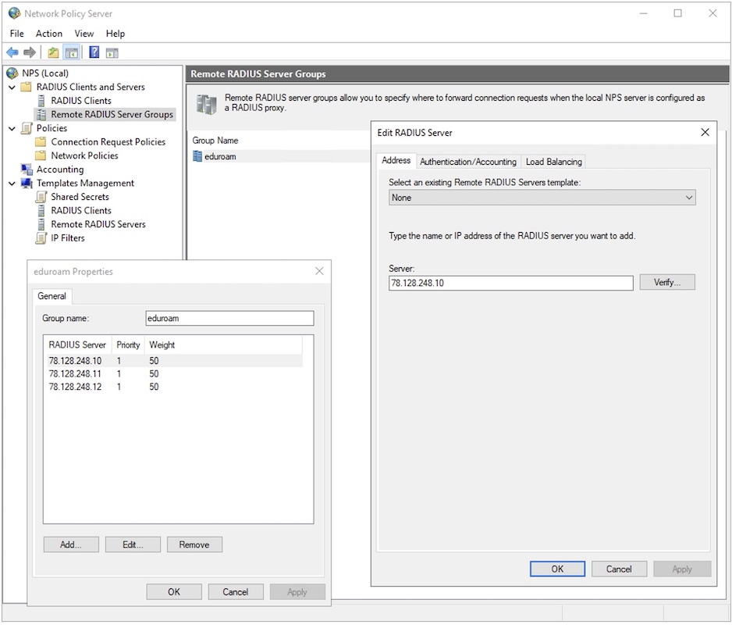Open Help via the question mark icon
The image size is (732, 625).
94,52
